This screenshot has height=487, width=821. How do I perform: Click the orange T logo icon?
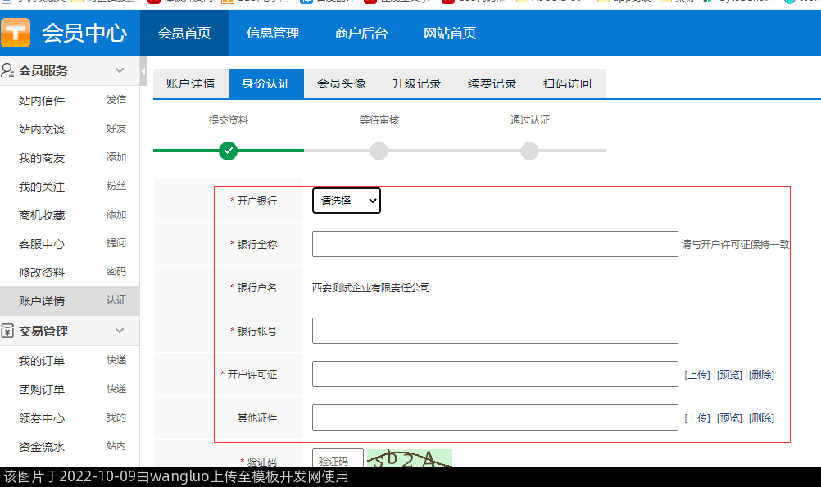(x=16, y=33)
